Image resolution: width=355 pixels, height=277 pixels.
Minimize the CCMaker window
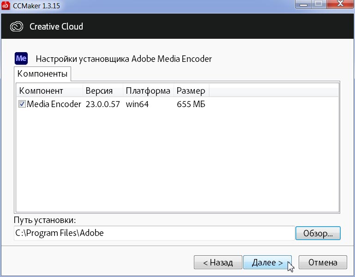(303, 4)
